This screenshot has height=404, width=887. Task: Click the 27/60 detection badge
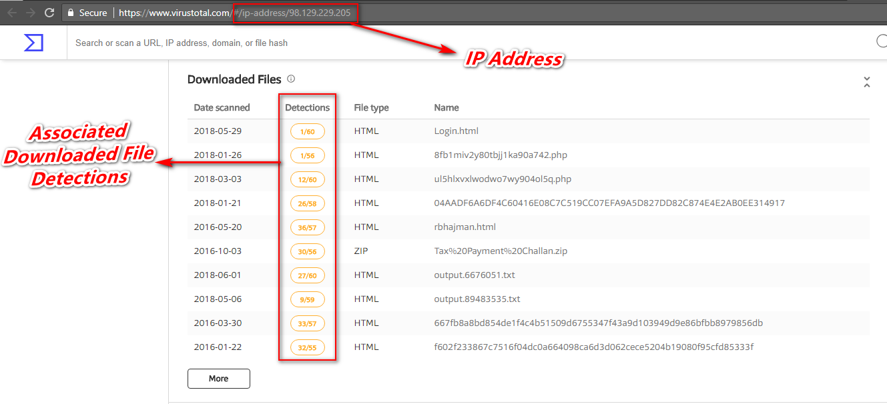click(307, 276)
